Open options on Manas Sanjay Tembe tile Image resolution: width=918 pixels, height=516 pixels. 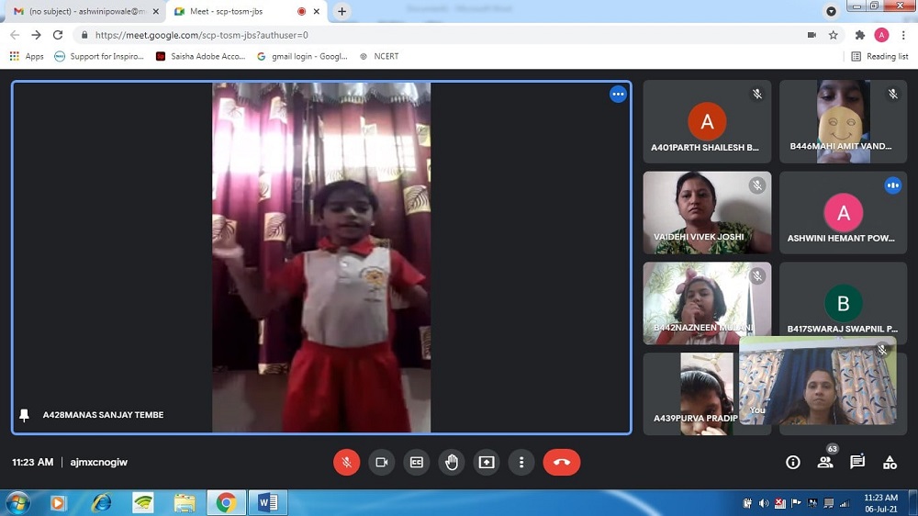(x=618, y=94)
